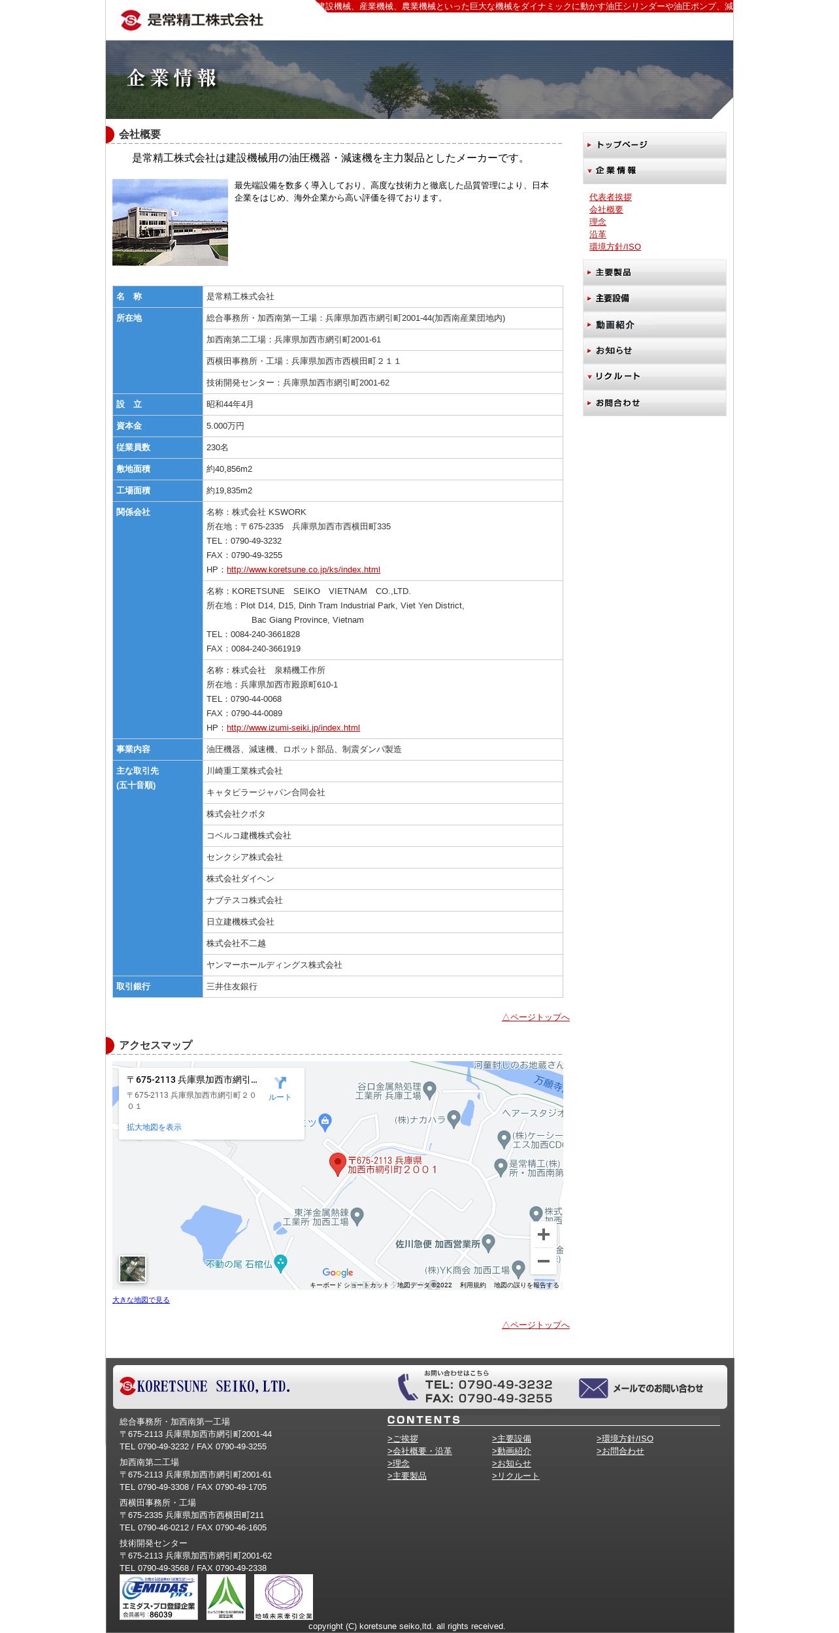Open the 動画紹介 sidebar menu item
This screenshot has height=1633, width=839.
point(654,325)
